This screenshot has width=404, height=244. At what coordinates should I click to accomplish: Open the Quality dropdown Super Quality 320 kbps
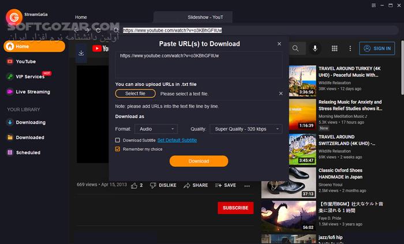click(x=246, y=129)
